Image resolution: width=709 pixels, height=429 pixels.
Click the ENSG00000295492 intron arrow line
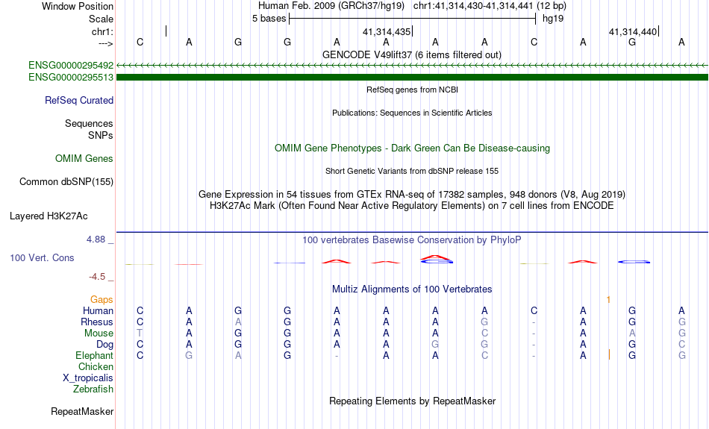point(412,66)
